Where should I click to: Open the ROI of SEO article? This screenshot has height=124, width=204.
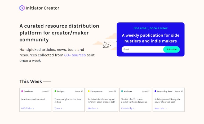point(134,101)
